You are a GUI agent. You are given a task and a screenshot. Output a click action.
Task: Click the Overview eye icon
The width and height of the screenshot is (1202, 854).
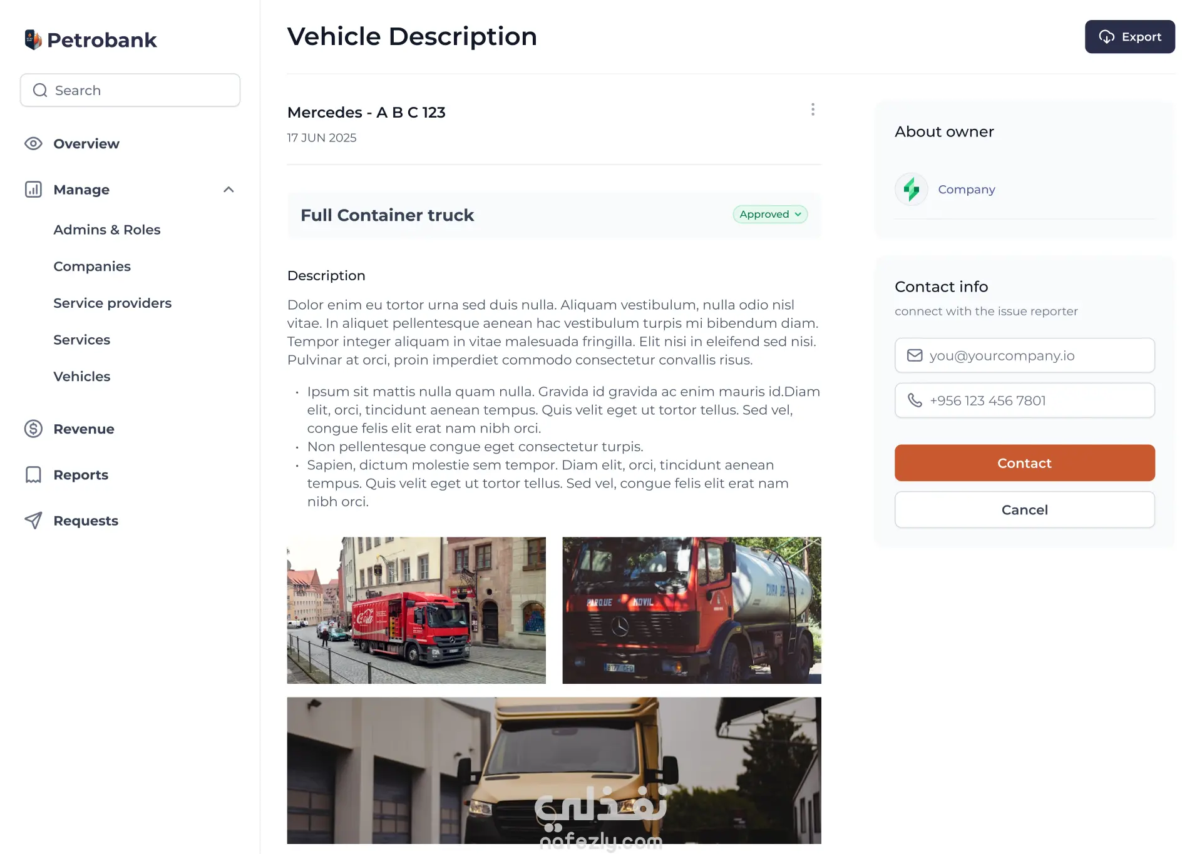coord(33,143)
